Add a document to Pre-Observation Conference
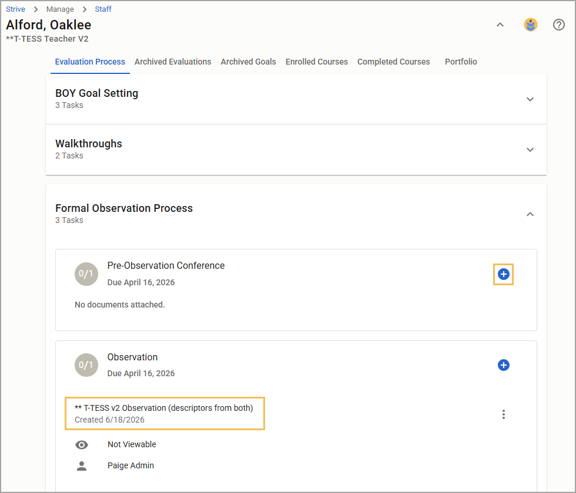Viewport: 576px width, 493px height. pos(503,274)
